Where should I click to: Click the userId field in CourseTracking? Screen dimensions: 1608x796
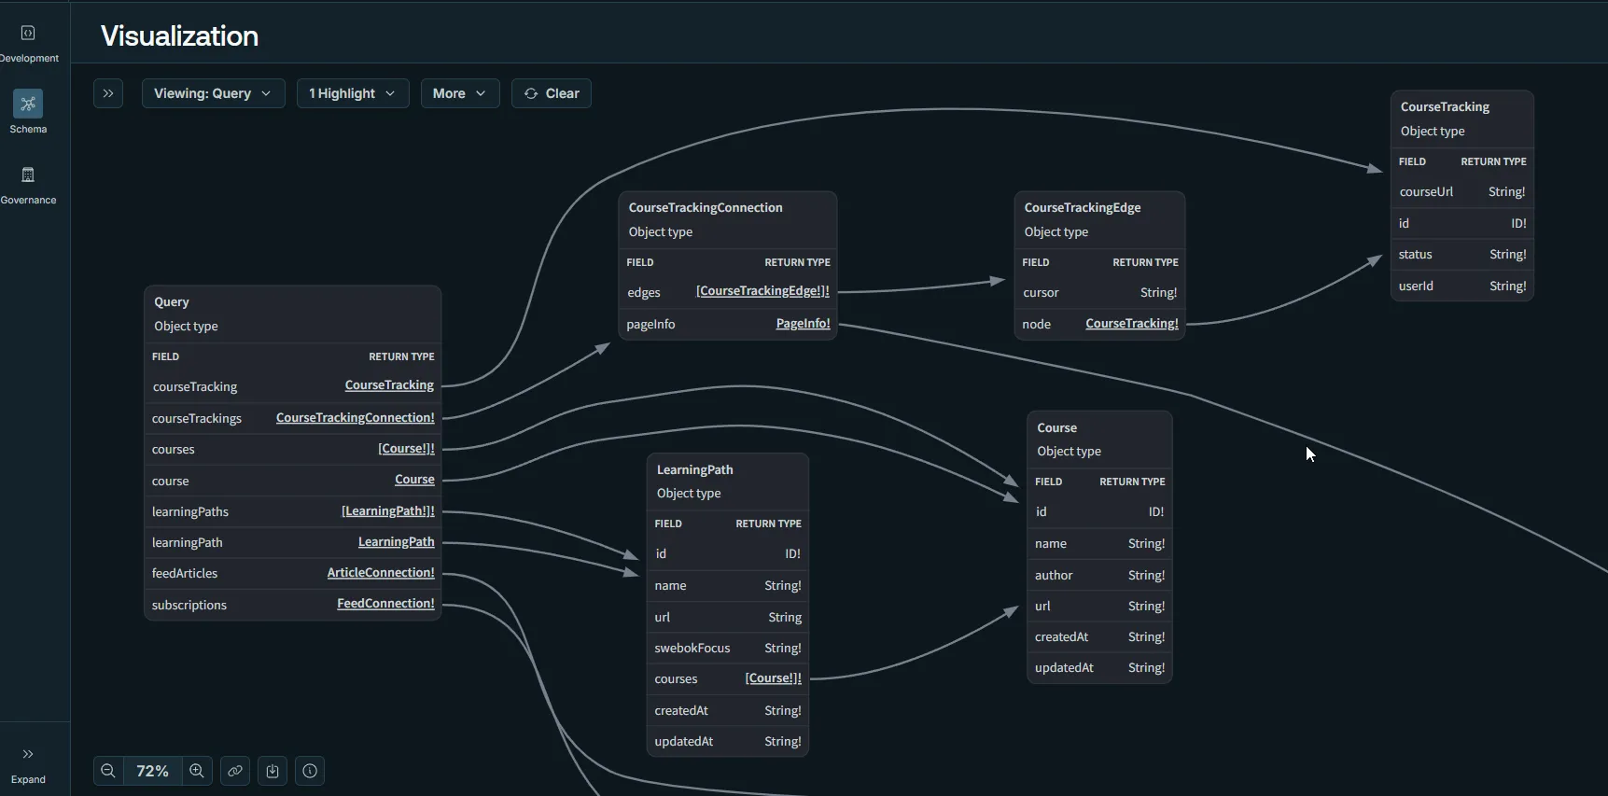click(x=1462, y=286)
